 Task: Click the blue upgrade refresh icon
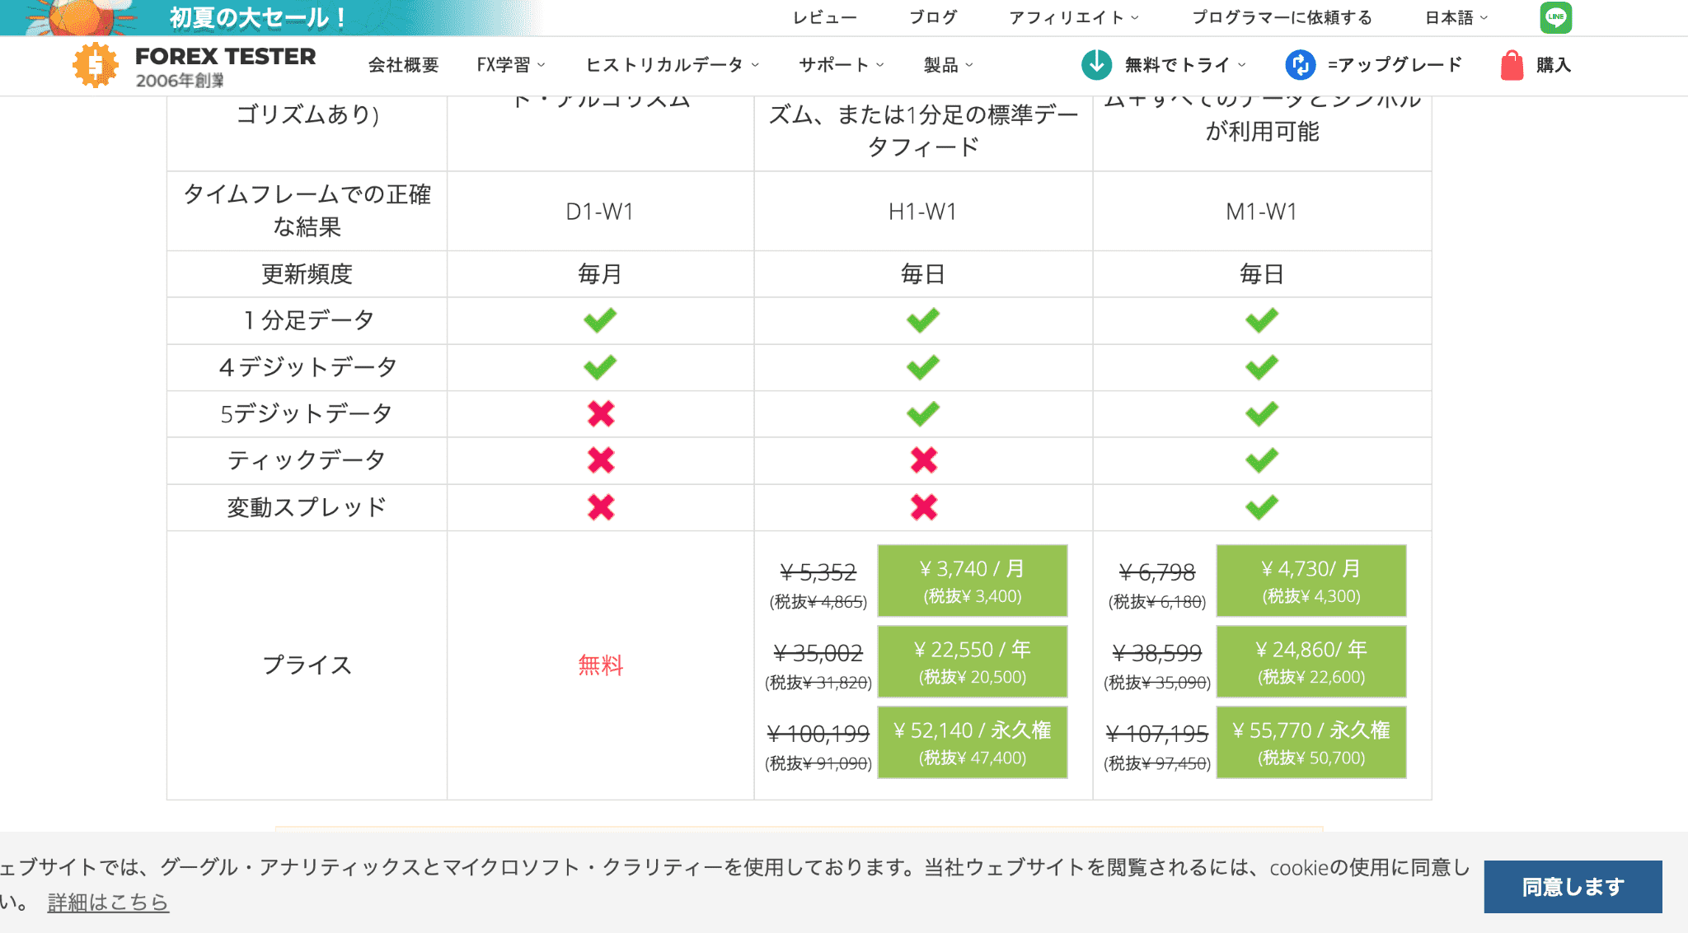(x=1300, y=64)
